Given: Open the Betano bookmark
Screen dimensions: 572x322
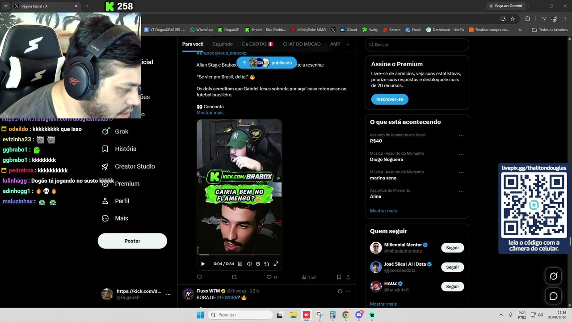Looking at the screenshot, I should (391, 30).
